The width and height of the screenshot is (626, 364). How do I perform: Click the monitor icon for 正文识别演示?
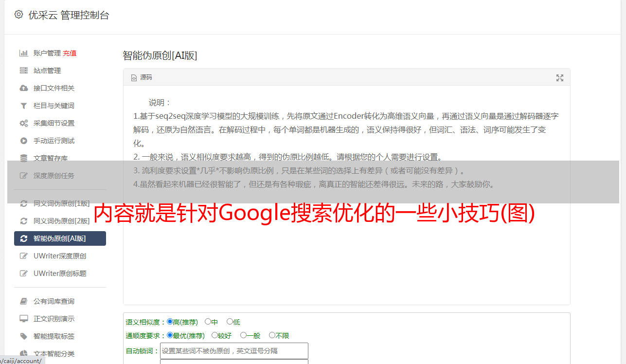click(x=23, y=319)
